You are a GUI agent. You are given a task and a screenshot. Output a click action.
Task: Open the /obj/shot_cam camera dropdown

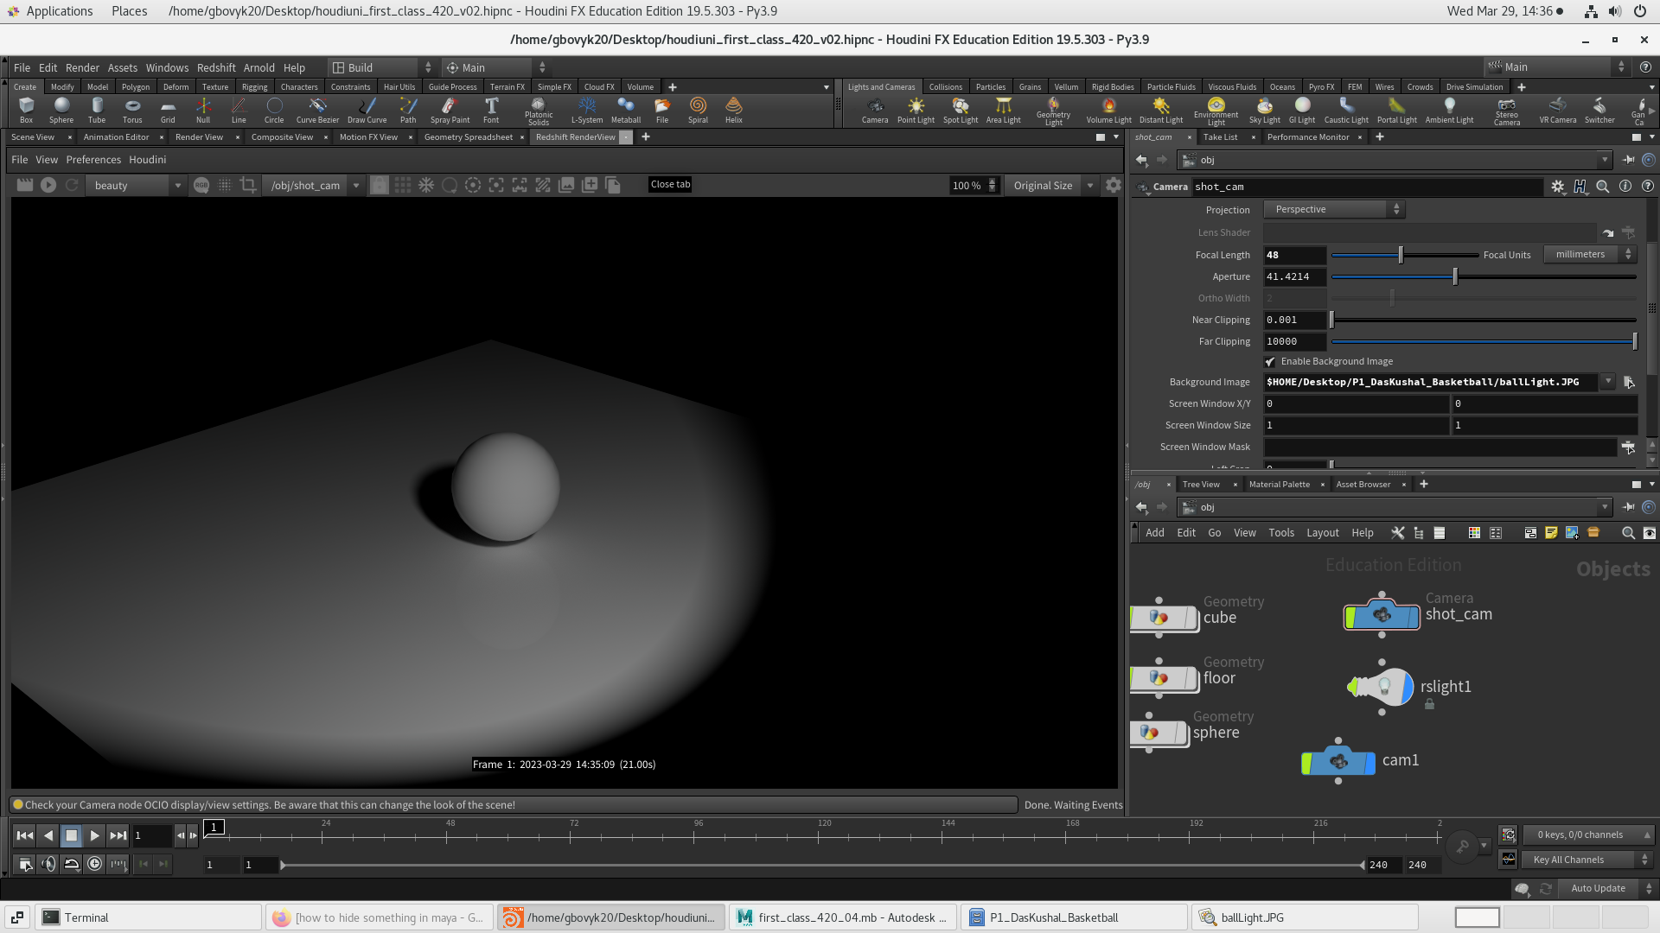tap(314, 186)
